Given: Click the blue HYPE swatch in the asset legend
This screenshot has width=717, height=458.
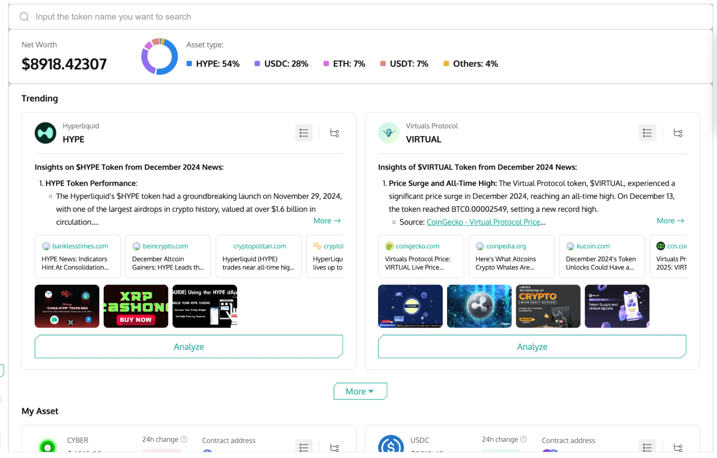Looking at the screenshot, I should click(x=188, y=63).
